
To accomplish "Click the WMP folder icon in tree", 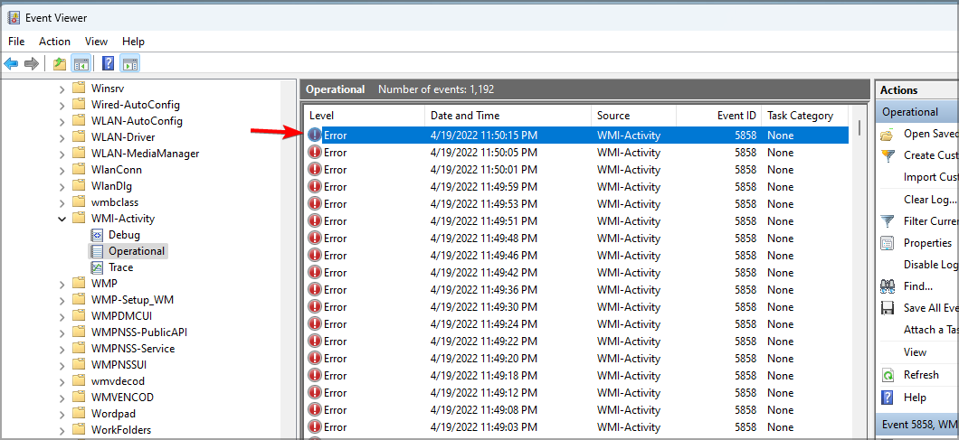I will pos(79,284).
